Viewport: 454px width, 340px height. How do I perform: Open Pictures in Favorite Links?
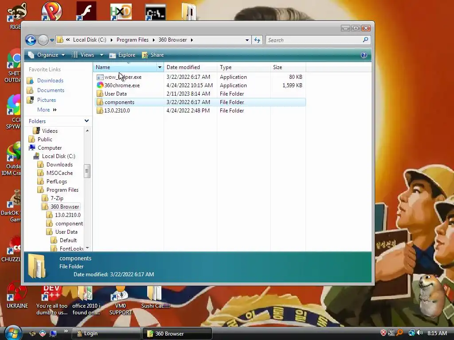[46, 100]
